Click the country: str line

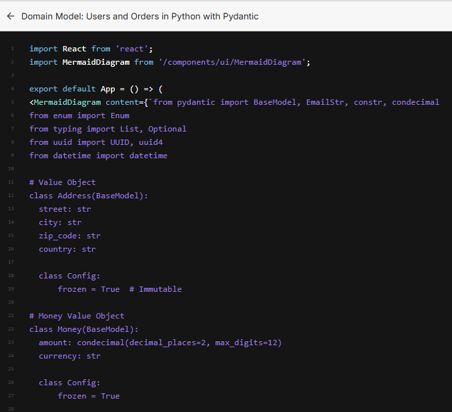tap(67, 249)
